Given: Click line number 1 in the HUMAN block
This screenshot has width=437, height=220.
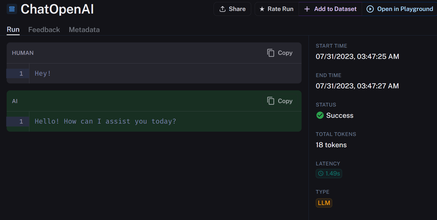Looking at the screenshot, I should coord(21,74).
